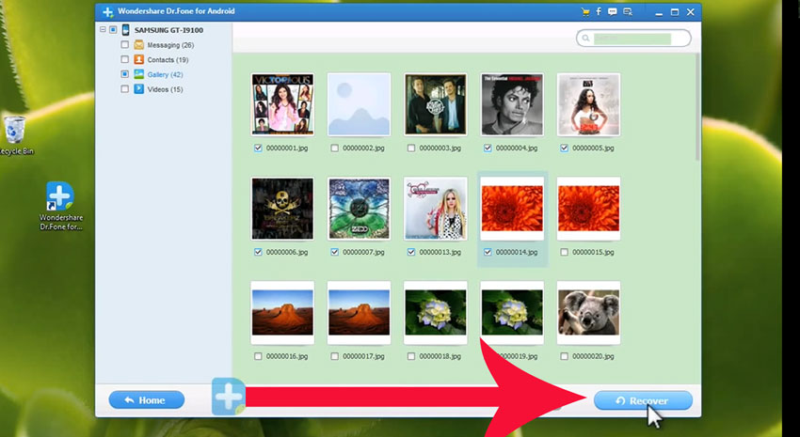
Task: Check the 00000020.jpg checkbox
Action: point(565,356)
